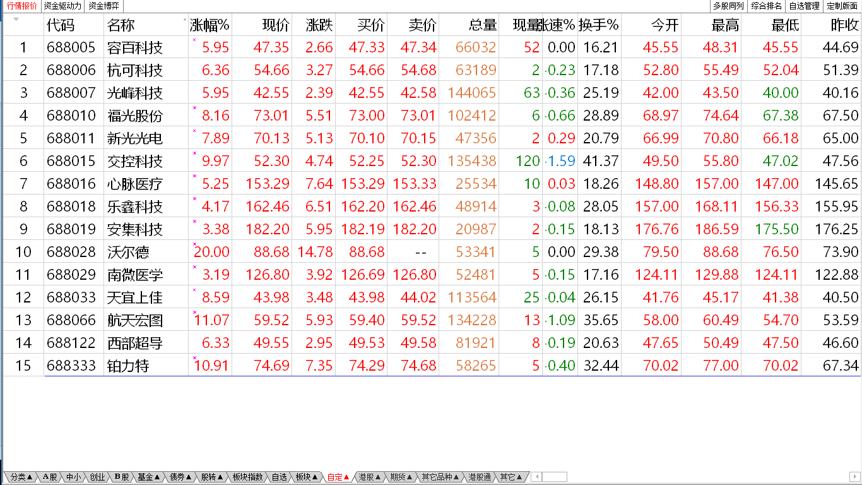Select stock row 福光股份
This screenshot has width=862, height=485.
point(431,116)
